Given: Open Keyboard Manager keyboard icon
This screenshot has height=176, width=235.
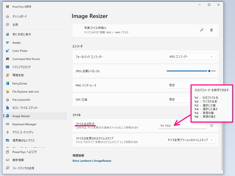Looking at the screenshot, I should (7, 124).
